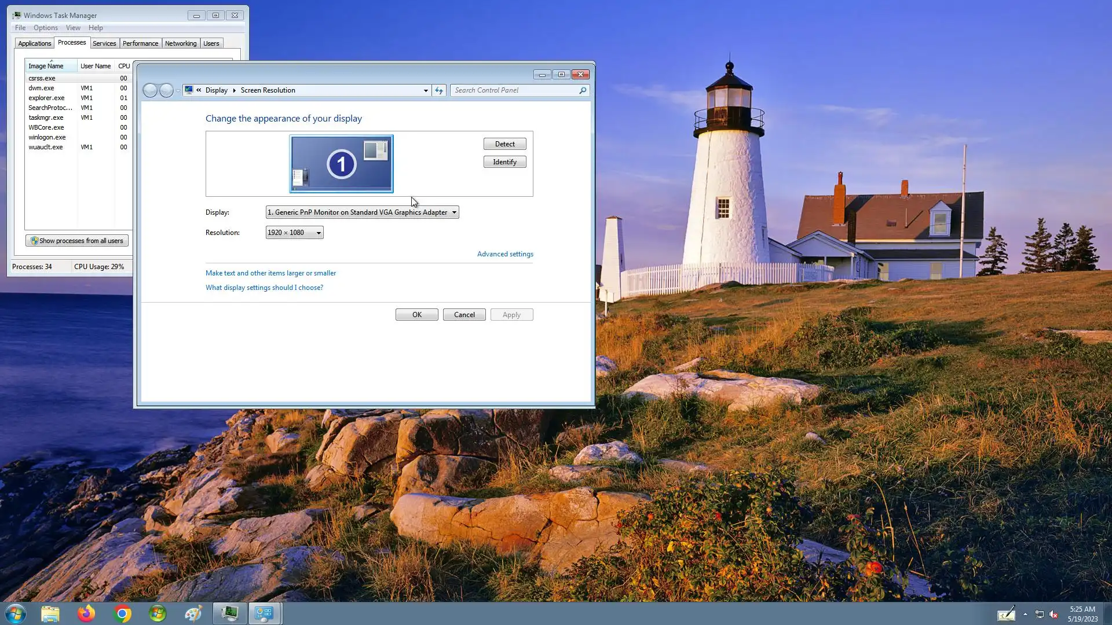This screenshot has width=1112, height=625.
Task: Open Paint from the taskbar
Action: click(x=193, y=613)
